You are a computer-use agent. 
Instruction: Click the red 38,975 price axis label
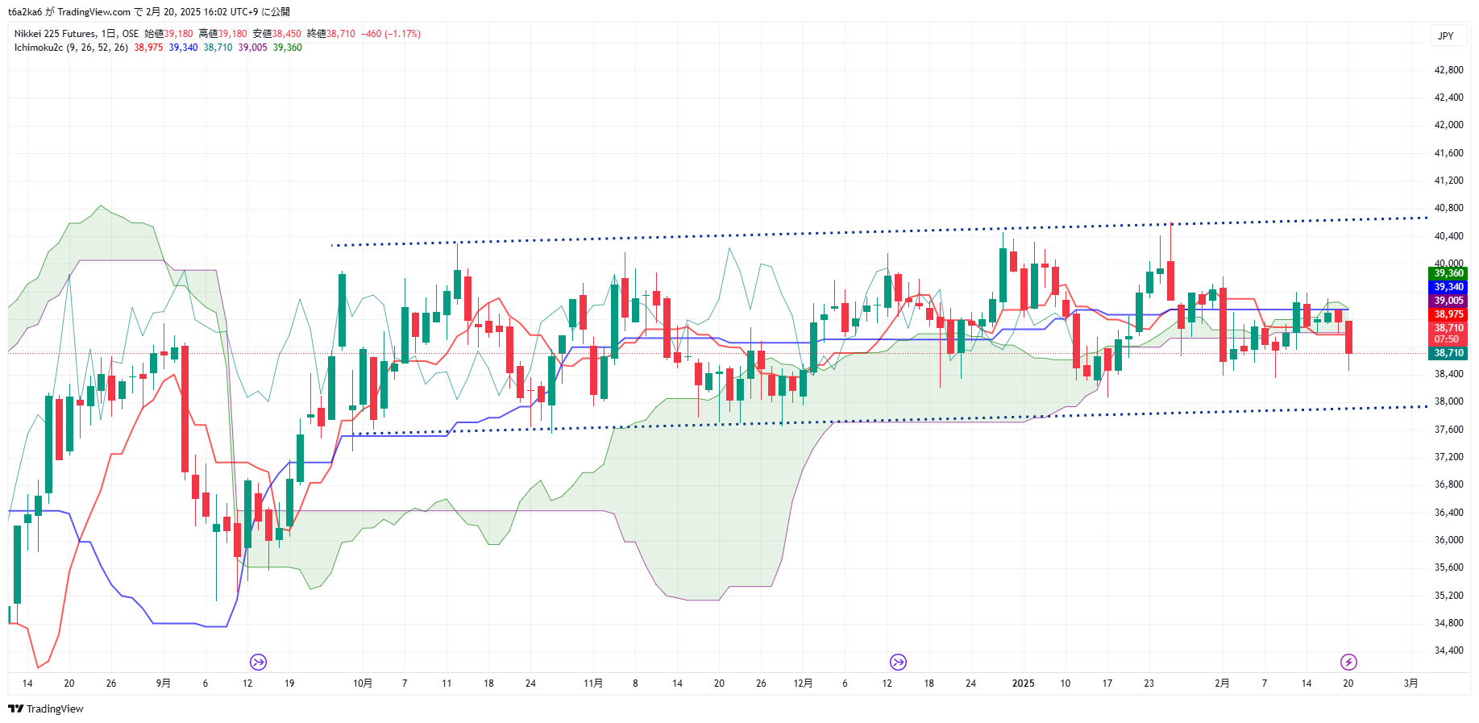tap(1448, 314)
